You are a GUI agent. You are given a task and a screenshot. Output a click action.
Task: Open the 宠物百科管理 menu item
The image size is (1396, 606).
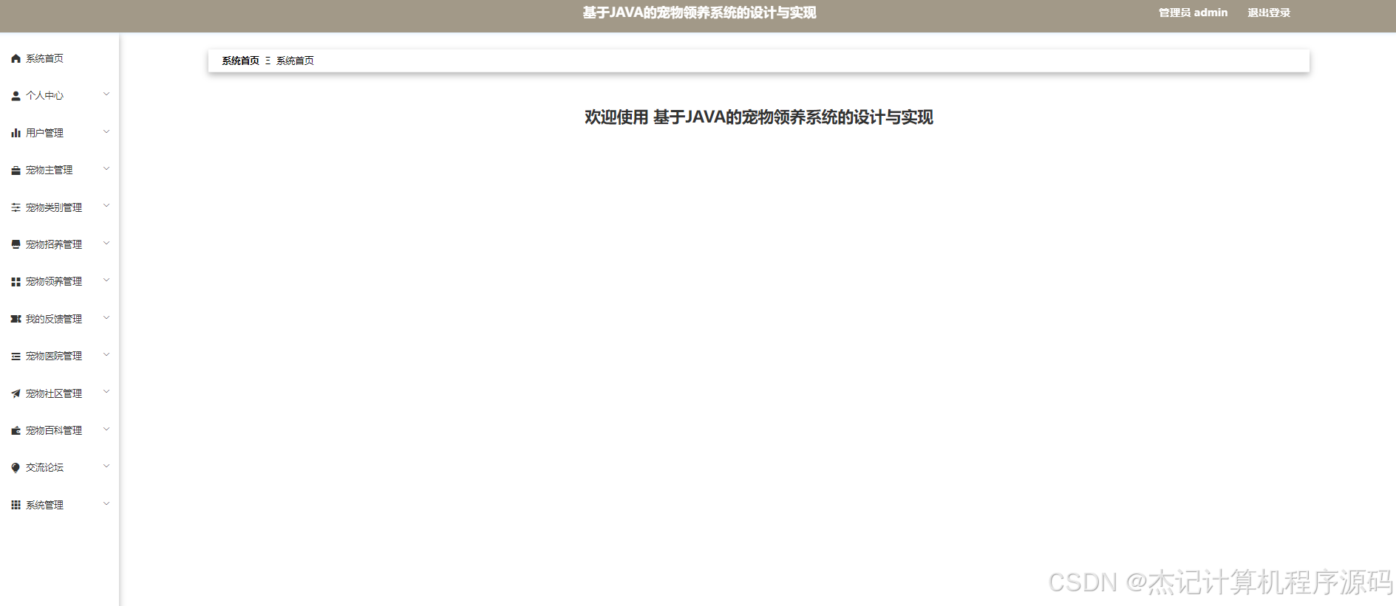pos(59,430)
